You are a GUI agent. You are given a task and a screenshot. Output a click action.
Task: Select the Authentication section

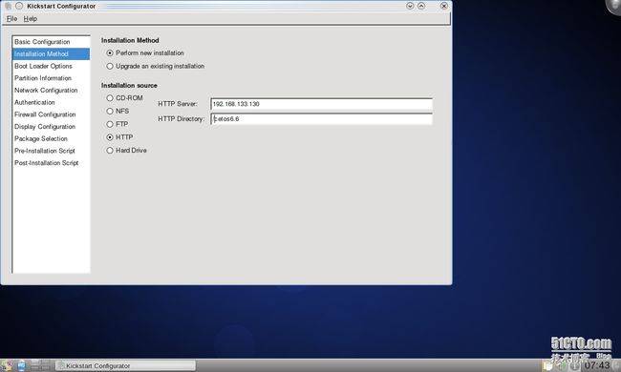point(51,102)
